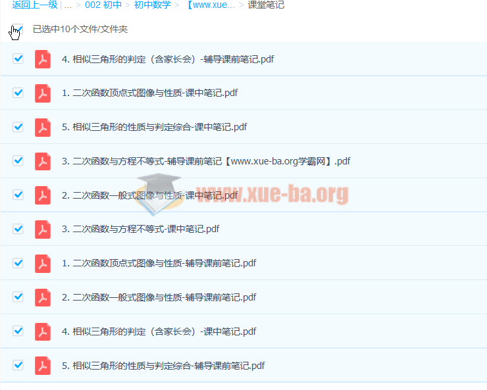Click PDF icon of 2. 二次函数一般式 课中笔记
Screen dimensions: 487x390
[43, 195]
